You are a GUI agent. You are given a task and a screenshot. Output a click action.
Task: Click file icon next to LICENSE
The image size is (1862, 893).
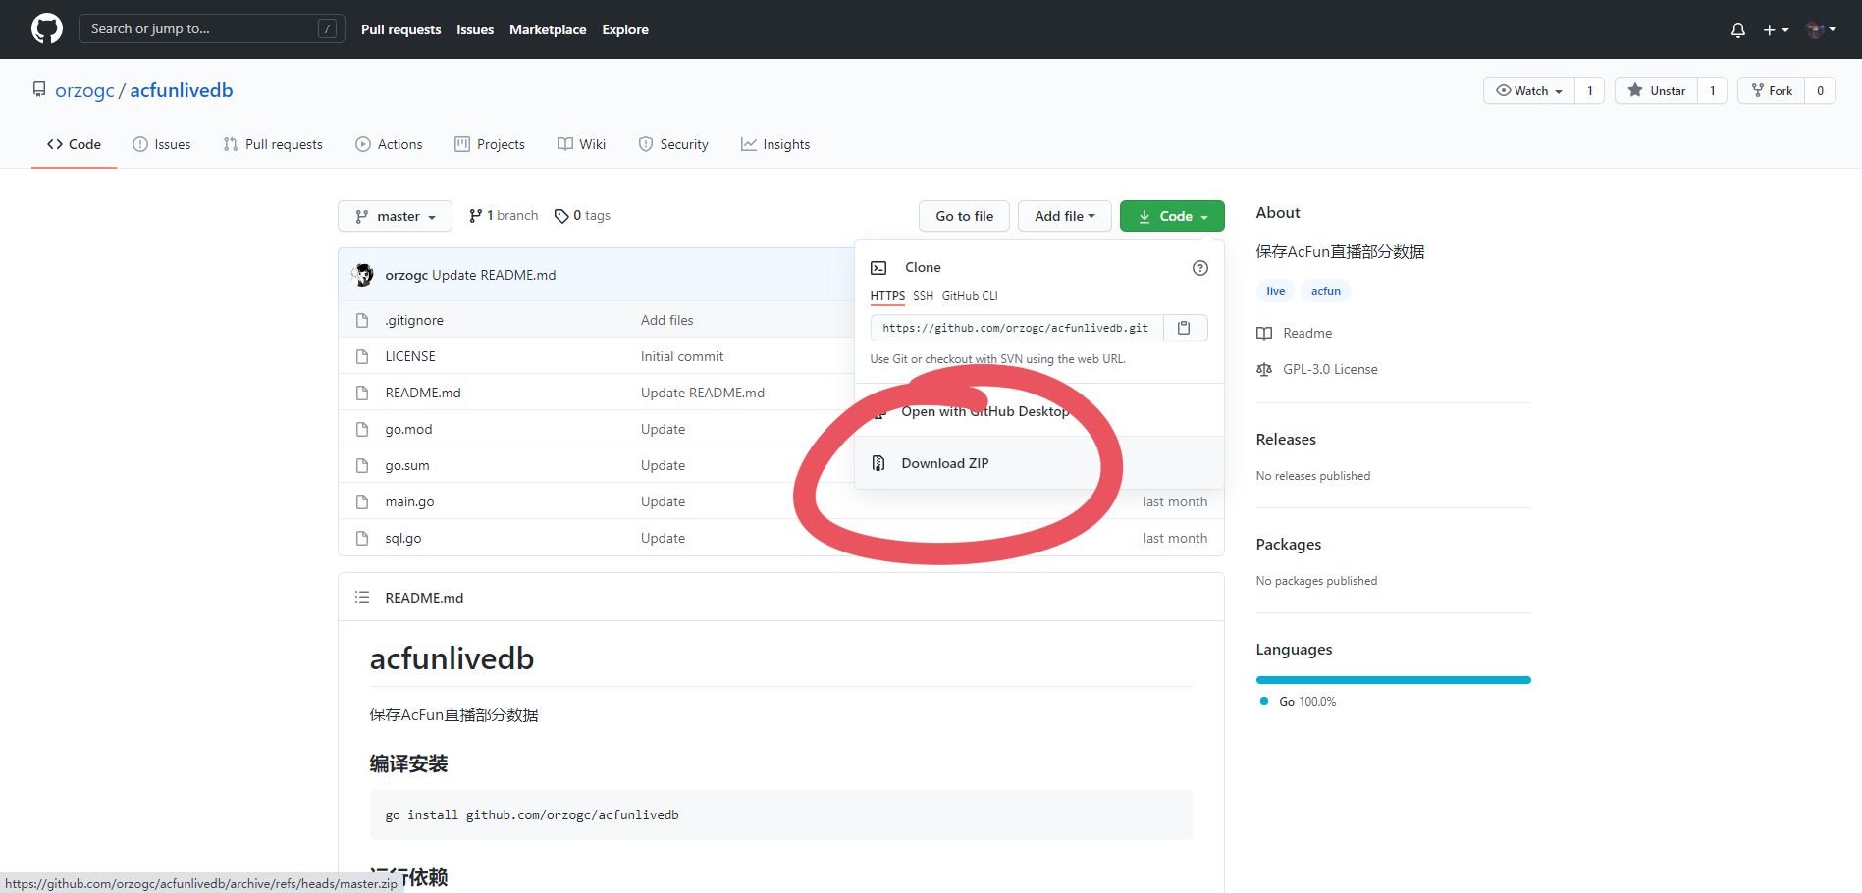pos(362,356)
